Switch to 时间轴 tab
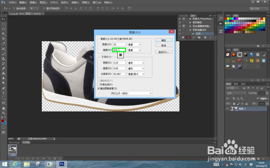The image size is (270, 168). click(x=26, y=142)
